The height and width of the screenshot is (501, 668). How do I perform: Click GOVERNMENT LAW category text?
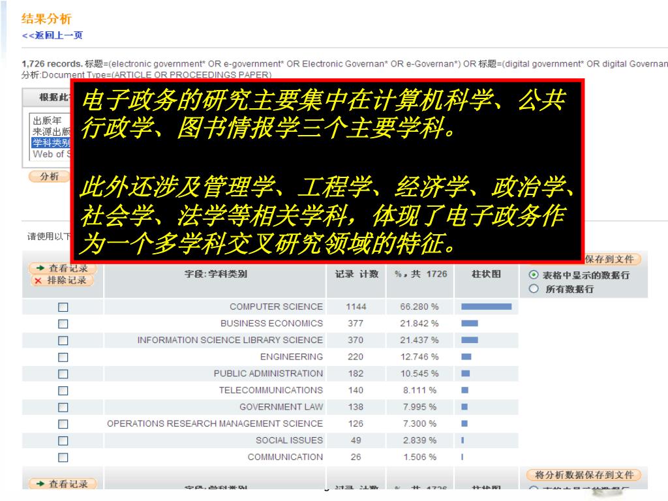point(281,407)
